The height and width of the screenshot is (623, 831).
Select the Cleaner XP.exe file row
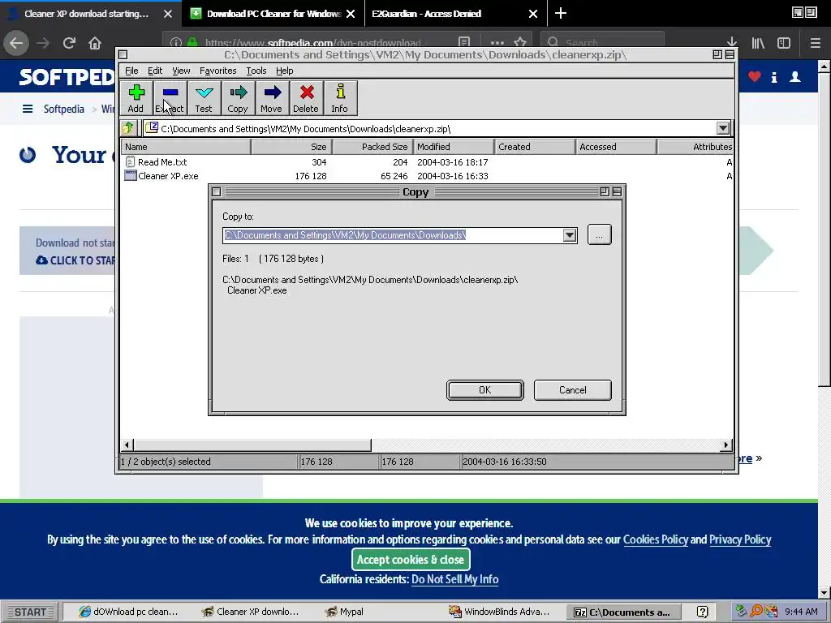427,176
